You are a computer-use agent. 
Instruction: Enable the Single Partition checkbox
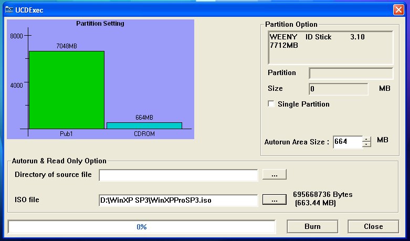(x=271, y=104)
